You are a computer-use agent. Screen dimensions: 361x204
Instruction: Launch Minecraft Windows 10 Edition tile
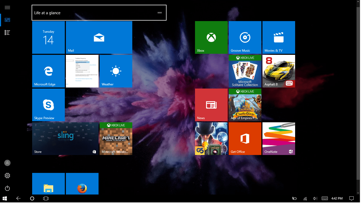116,139
